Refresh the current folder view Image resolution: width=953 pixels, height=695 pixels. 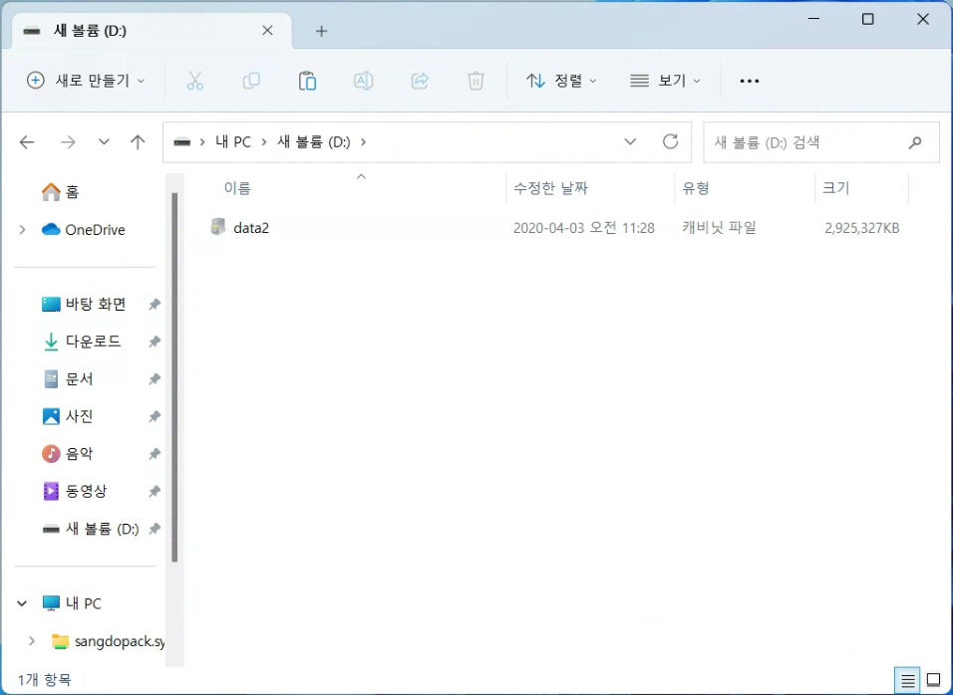(x=671, y=141)
